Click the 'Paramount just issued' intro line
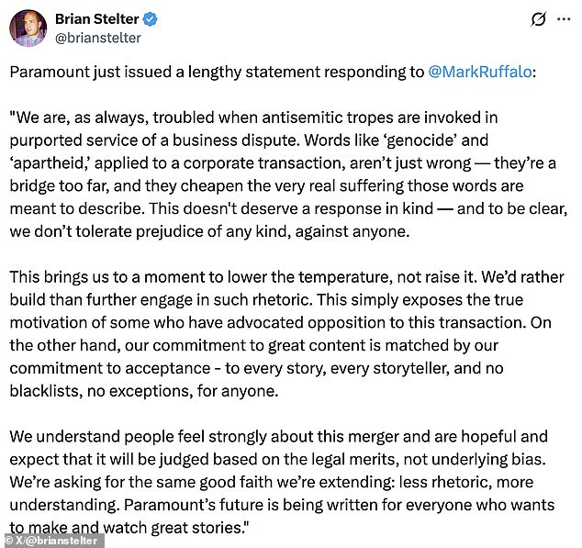The height and width of the screenshot is (548, 582). 273,72
